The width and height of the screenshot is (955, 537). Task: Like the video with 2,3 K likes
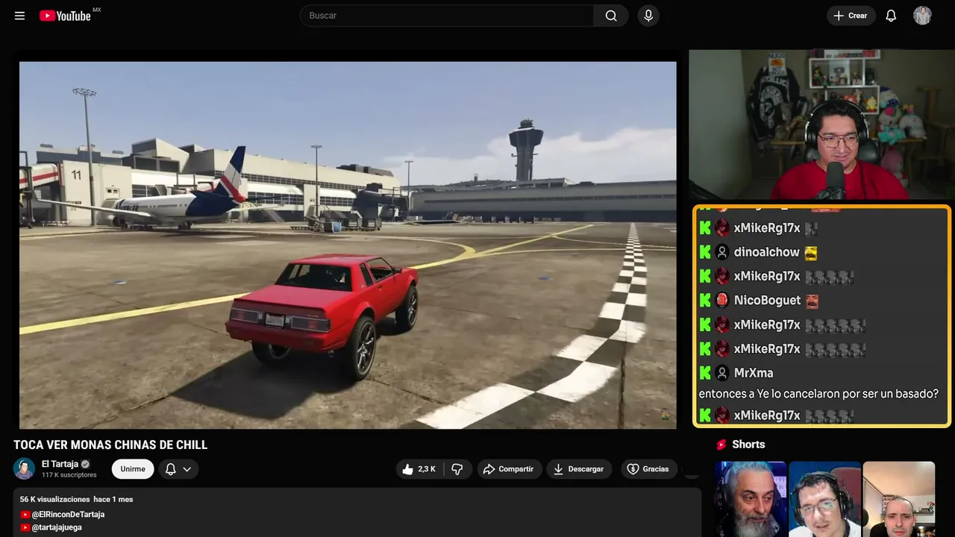click(x=419, y=469)
